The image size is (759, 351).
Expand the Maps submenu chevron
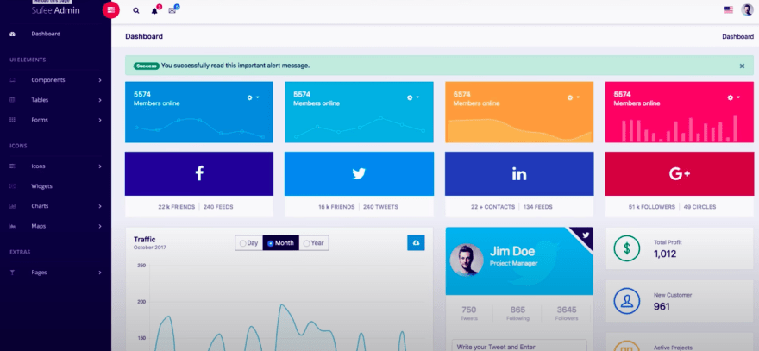click(100, 226)
